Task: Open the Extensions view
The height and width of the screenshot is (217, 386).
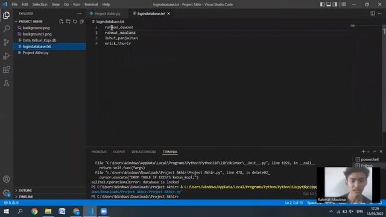Action: tap(7, 70)
